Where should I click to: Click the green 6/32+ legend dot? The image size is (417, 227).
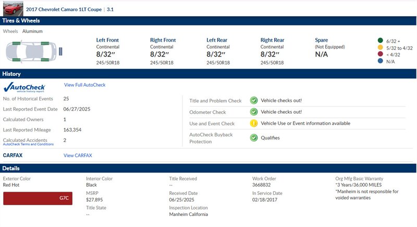(381, 41)
